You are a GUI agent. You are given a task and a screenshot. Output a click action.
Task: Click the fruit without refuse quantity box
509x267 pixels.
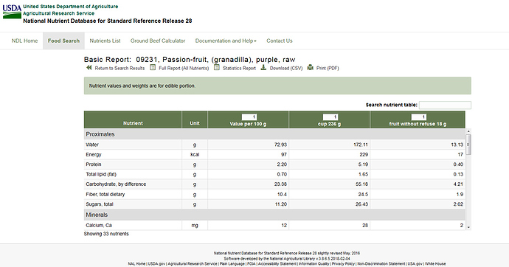[x=419, y=117]
